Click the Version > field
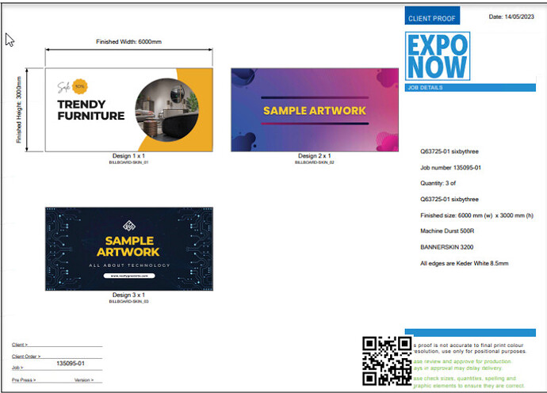 point(84,380)
